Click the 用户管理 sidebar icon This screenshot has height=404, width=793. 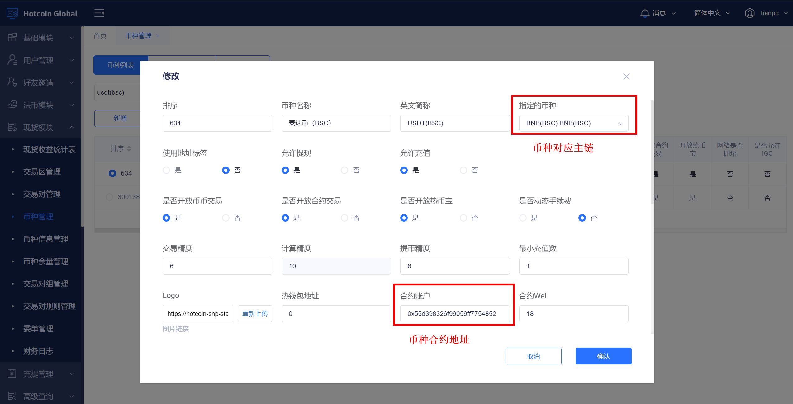(x=12, y=60)
